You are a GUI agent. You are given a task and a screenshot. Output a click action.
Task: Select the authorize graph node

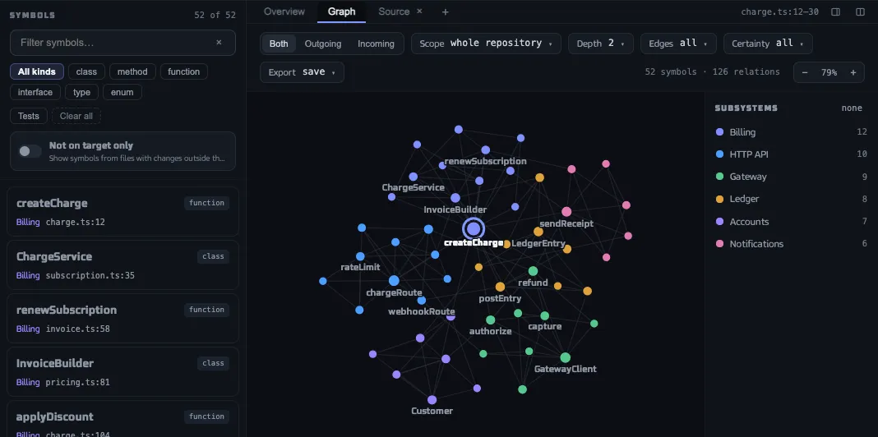click(x=491, y=320)
